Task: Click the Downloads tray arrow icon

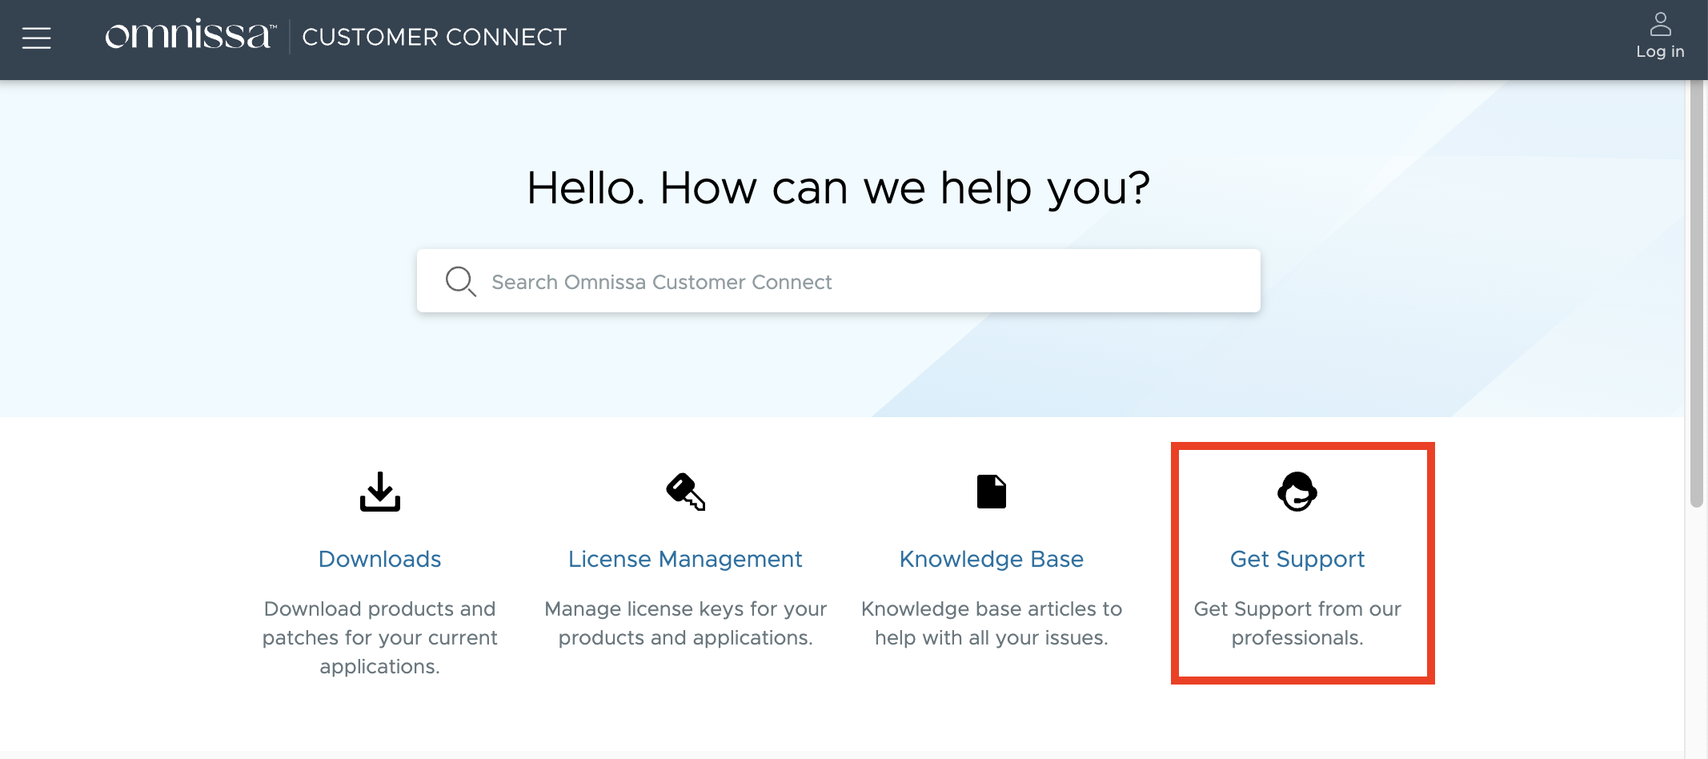Action: [379, 492]
